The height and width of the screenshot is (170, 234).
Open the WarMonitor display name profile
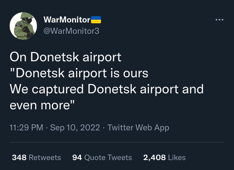coord(67,20)
